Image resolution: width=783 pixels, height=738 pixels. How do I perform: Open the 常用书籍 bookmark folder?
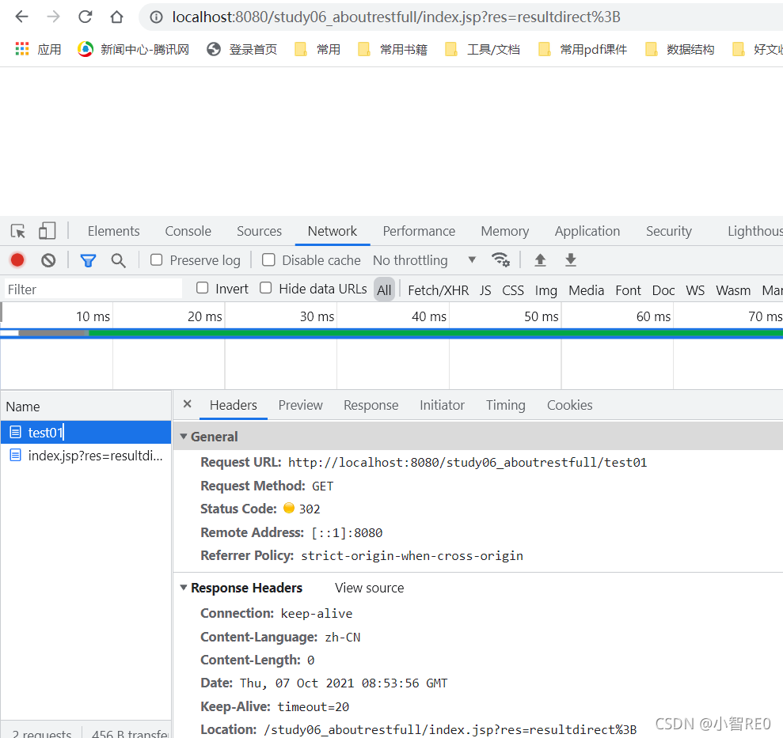393,49
